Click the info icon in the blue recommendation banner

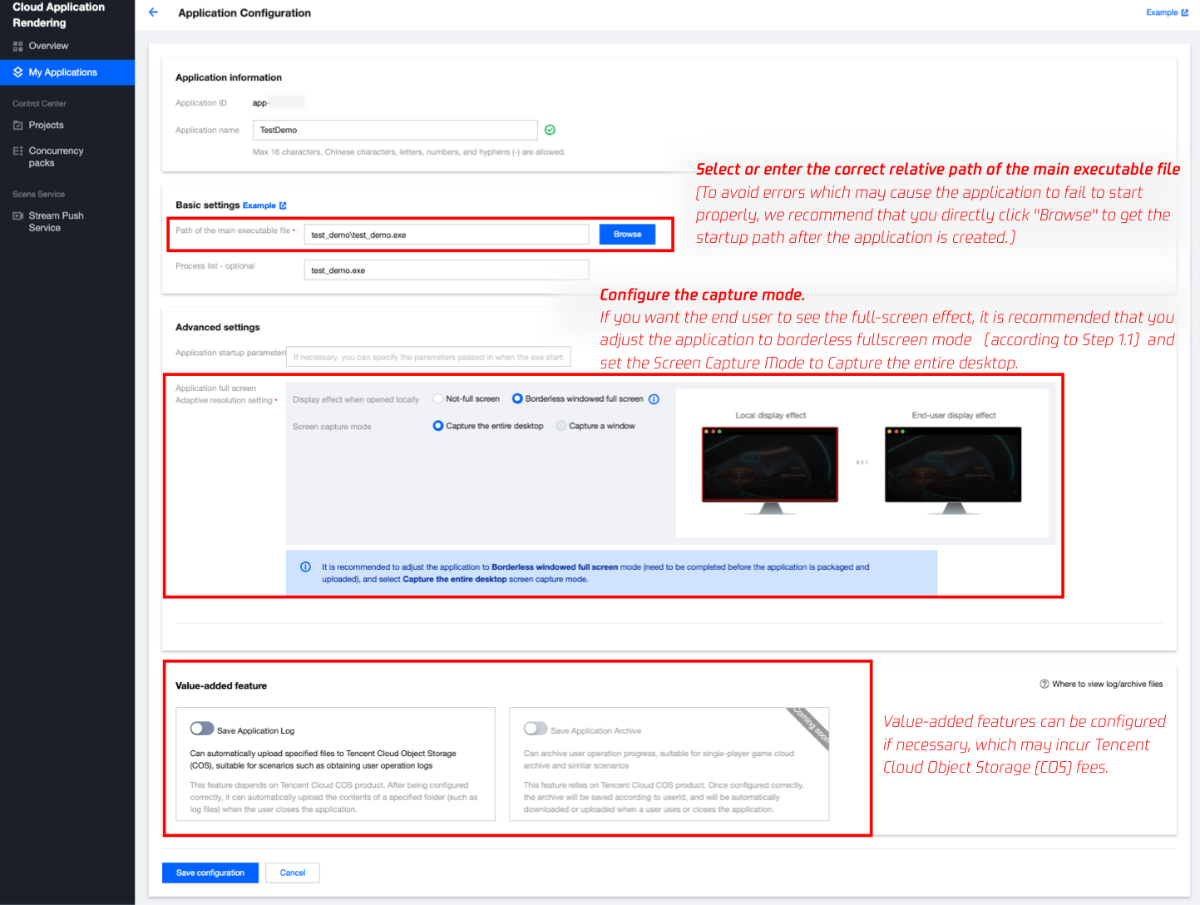[x=305, y=567]
